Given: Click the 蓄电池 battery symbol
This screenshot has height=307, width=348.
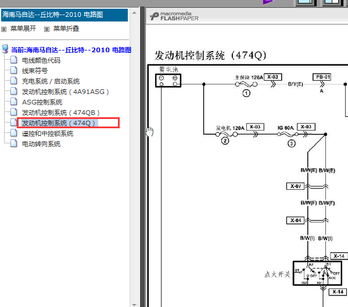Looking at the screenshot, I should coord(168,81).
